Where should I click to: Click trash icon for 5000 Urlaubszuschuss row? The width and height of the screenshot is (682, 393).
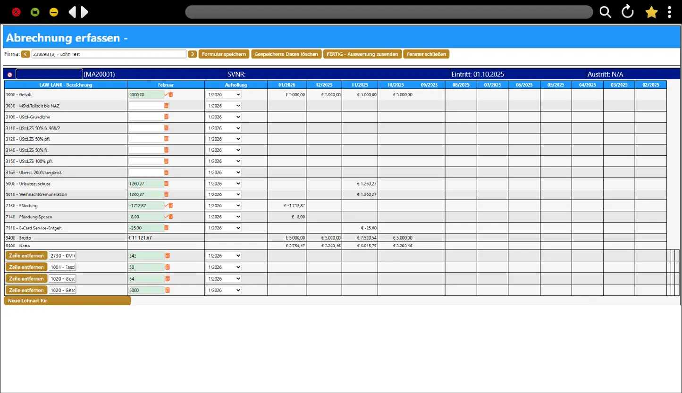point(166,183)
